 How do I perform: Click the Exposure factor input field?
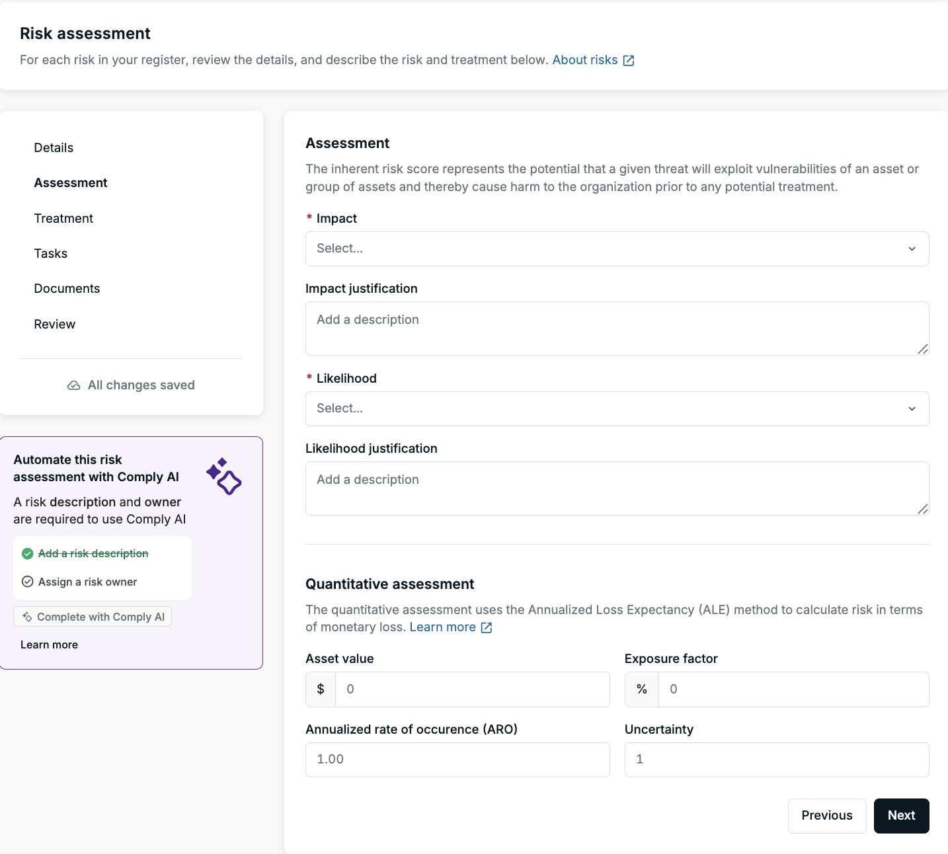click(x=793, y=689)
